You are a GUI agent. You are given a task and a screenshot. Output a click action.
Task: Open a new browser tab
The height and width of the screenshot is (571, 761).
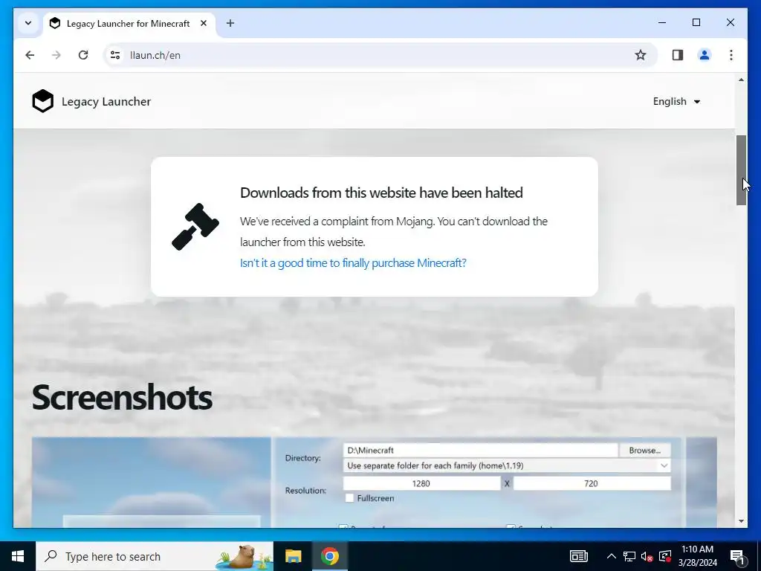(230, 23)
